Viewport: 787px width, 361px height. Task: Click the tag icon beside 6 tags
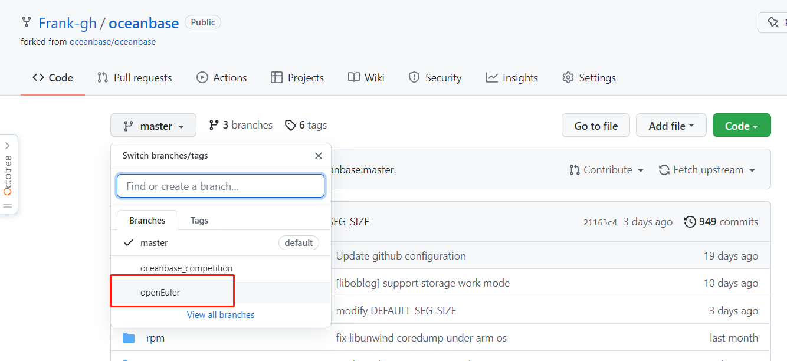pos(290,125)
